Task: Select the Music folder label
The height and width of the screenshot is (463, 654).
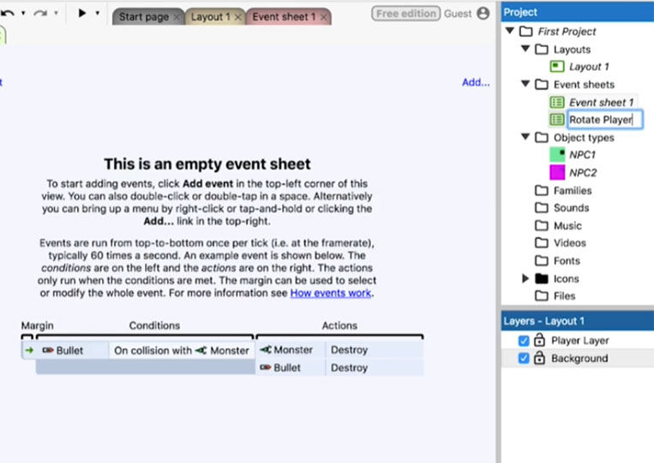Action: point(567,226)
